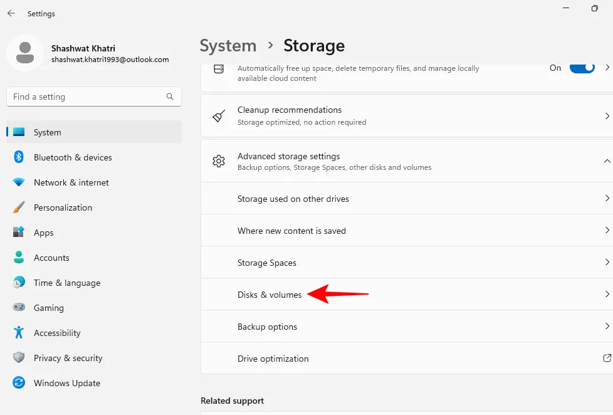This screenshot has width=613, height=415.
Task: Open Gaming settings category
Action: coord(94,307)
